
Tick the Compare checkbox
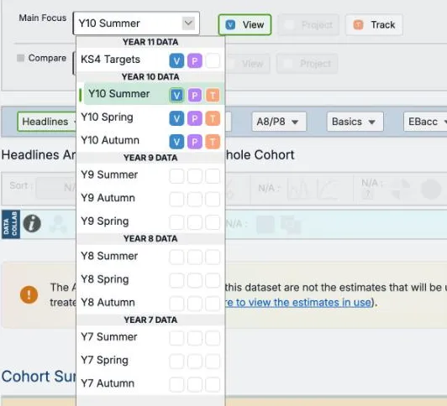click(x=20, y=58)
